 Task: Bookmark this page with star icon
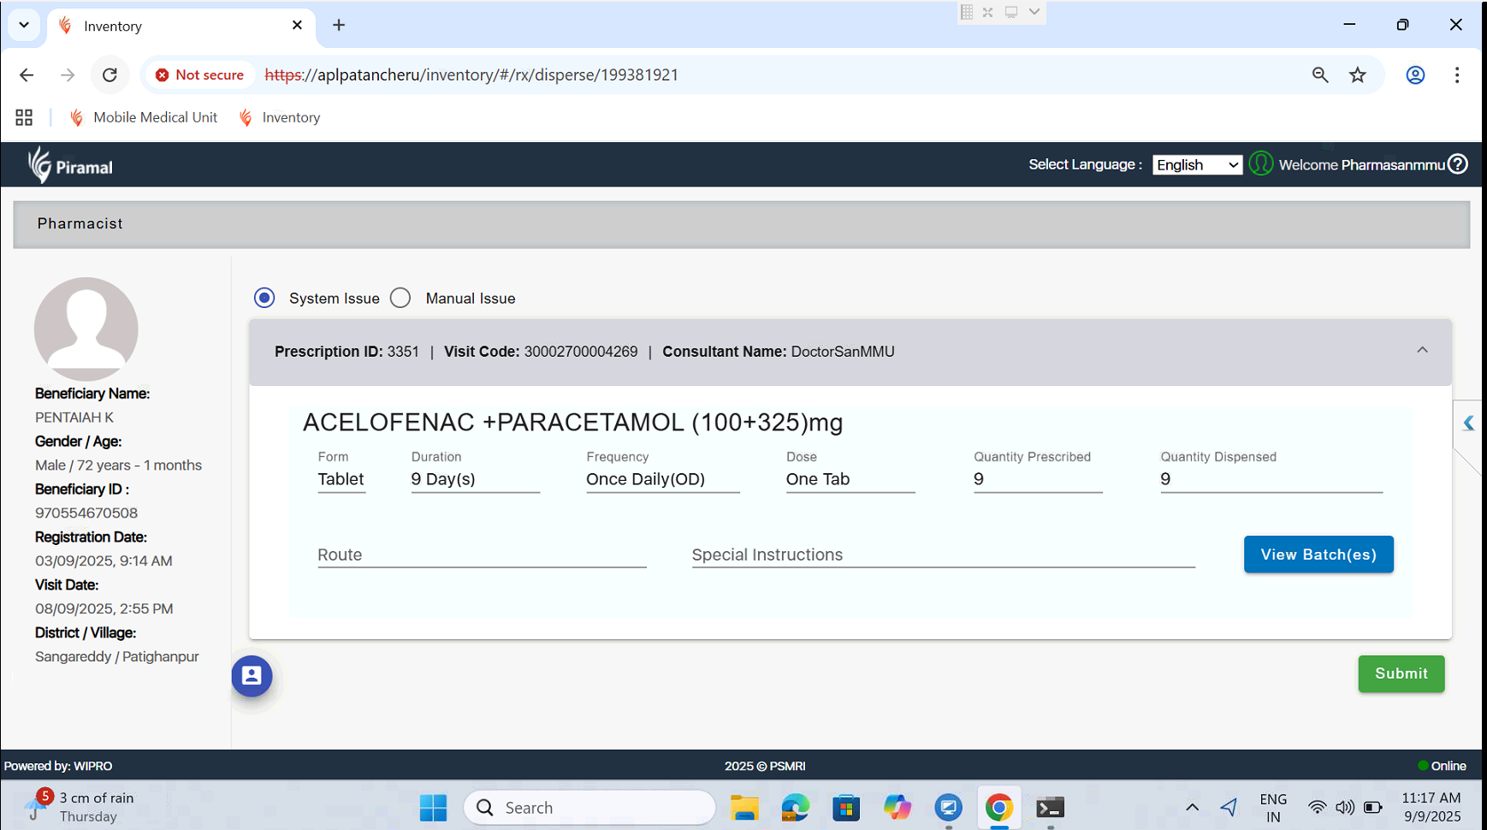(x=1358, y=75)
